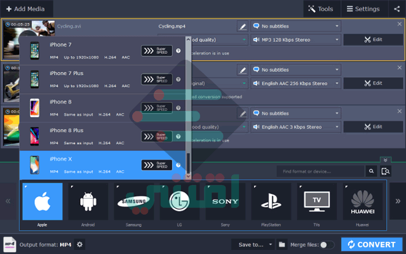Viewport: 406px width, 254px height.
Task: Select the iPhone 8 preset
Action: click(x=103, y=108)
